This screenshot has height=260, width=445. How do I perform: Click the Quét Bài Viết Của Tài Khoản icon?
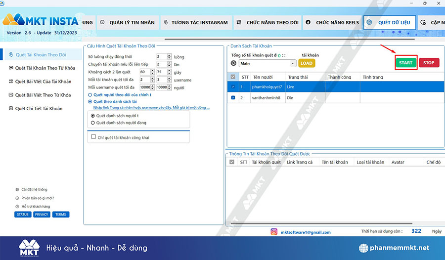pyautogui.click(x=11, y=81)
